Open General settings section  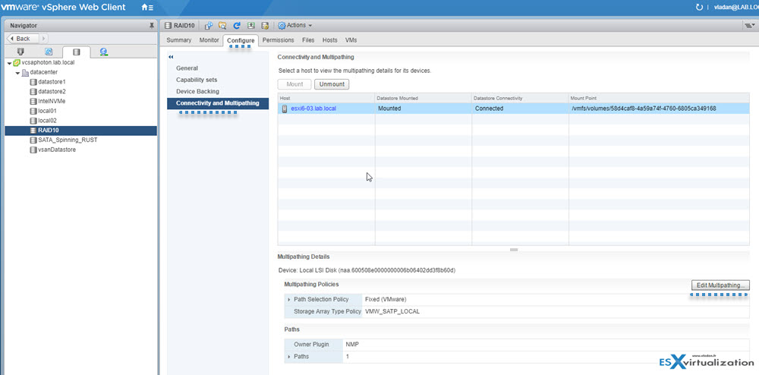[187, 68]
